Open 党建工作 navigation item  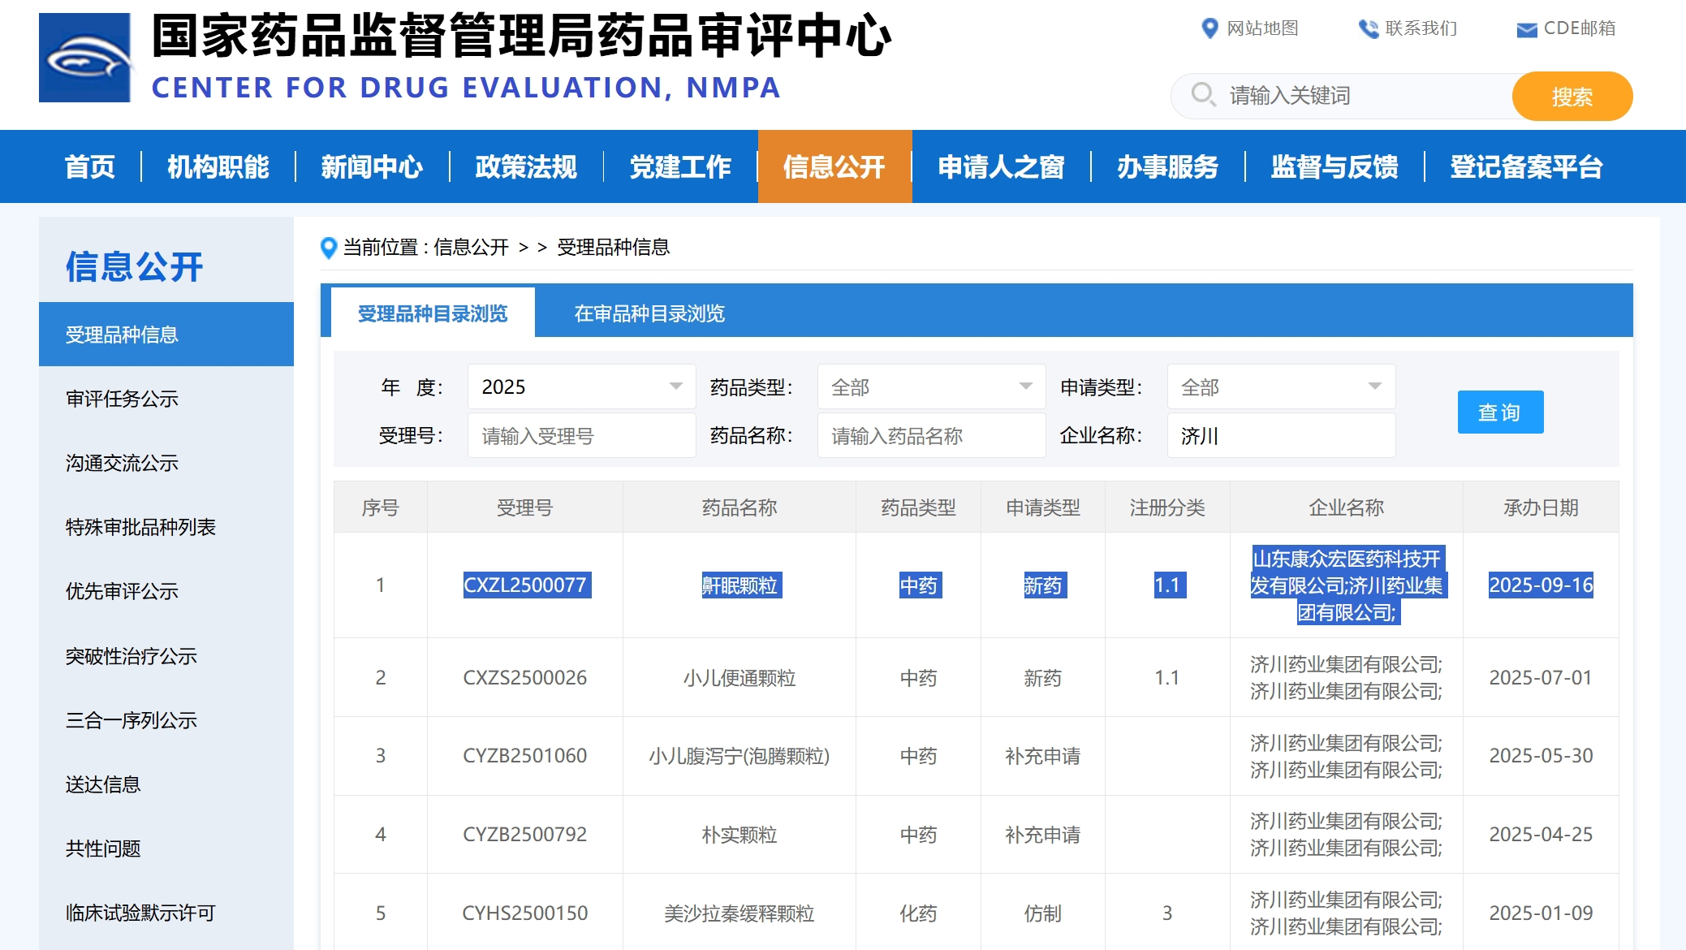[x=680, y=167]
